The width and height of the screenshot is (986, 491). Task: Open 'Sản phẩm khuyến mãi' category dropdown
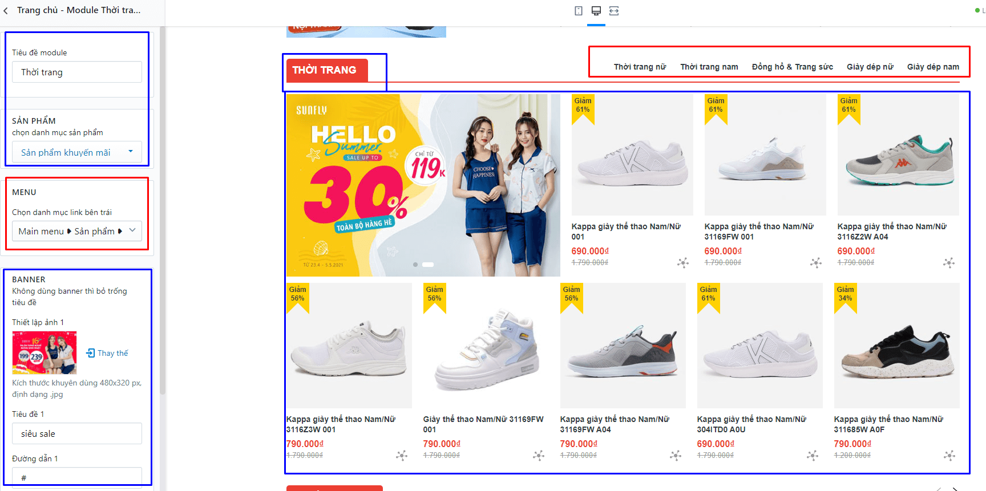click(x=77, y=152)
